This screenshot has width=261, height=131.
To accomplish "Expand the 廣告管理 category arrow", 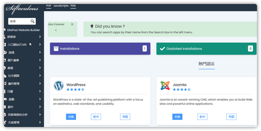I will tap(40, 83).
